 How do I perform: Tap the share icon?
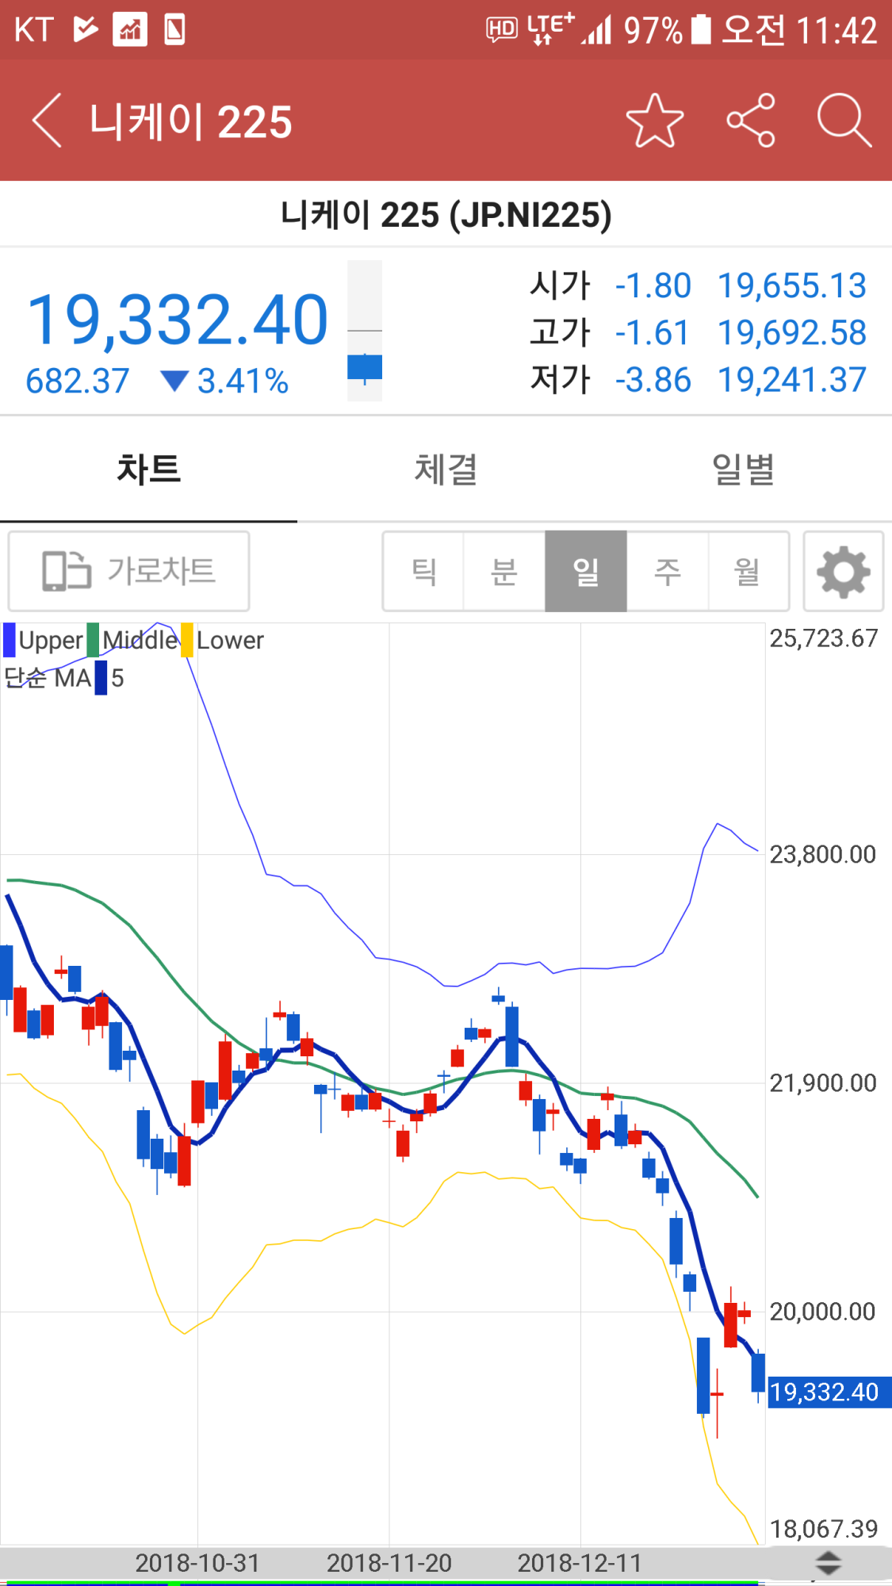(750, 121)
